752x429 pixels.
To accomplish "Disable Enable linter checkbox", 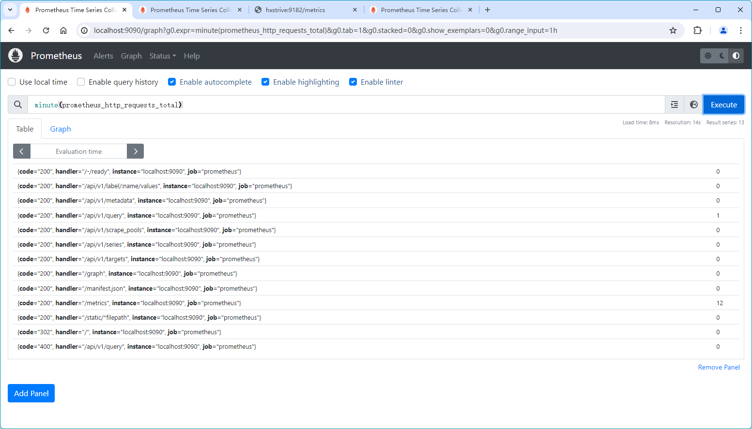I will pyautogui.click(x=353, y=82).
